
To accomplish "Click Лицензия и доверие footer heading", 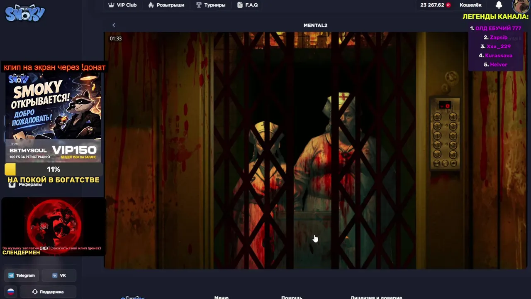I will coord(376,297).
